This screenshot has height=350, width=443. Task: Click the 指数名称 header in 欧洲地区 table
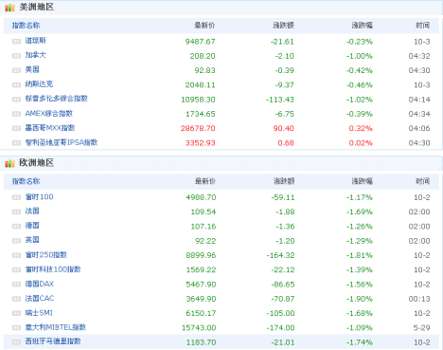click(x=26, y=181)
